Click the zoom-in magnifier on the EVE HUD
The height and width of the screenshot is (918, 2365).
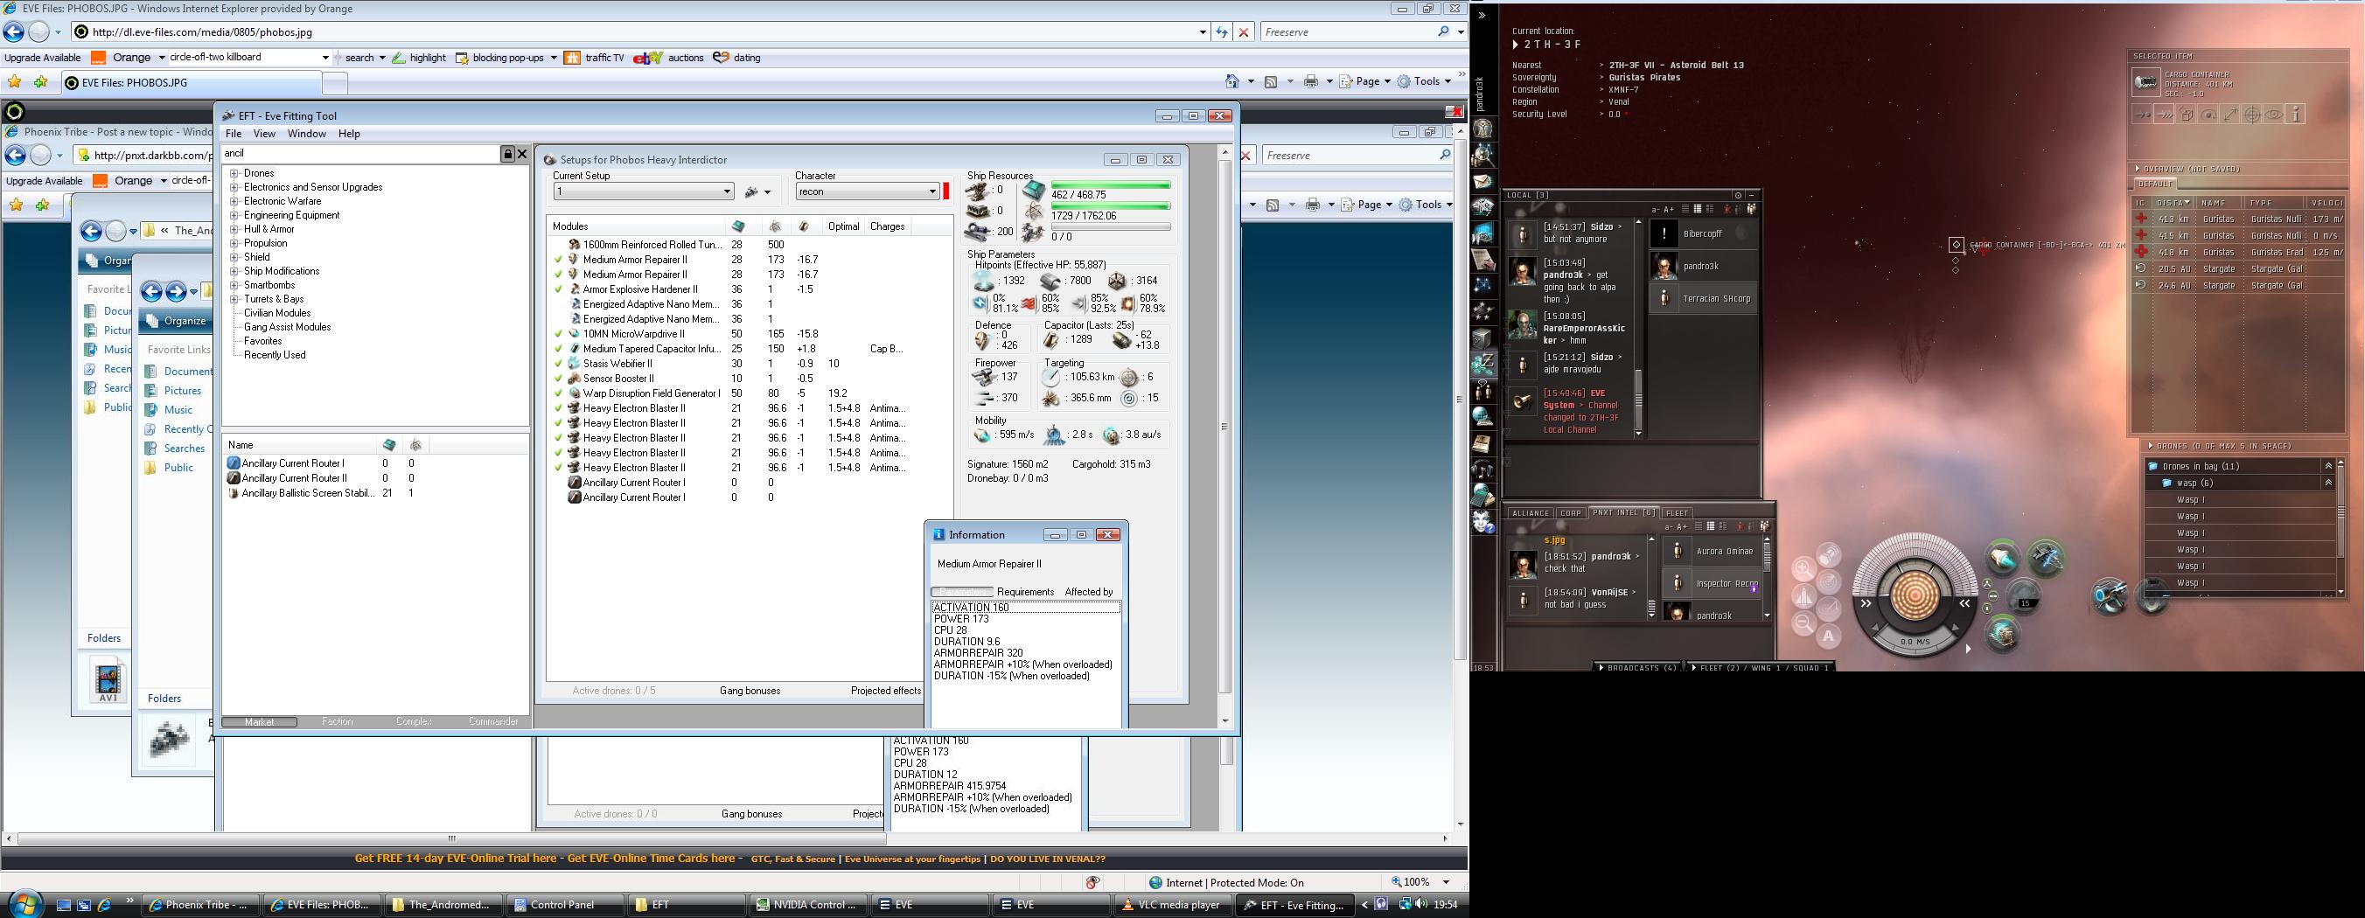click(1803, 569)
